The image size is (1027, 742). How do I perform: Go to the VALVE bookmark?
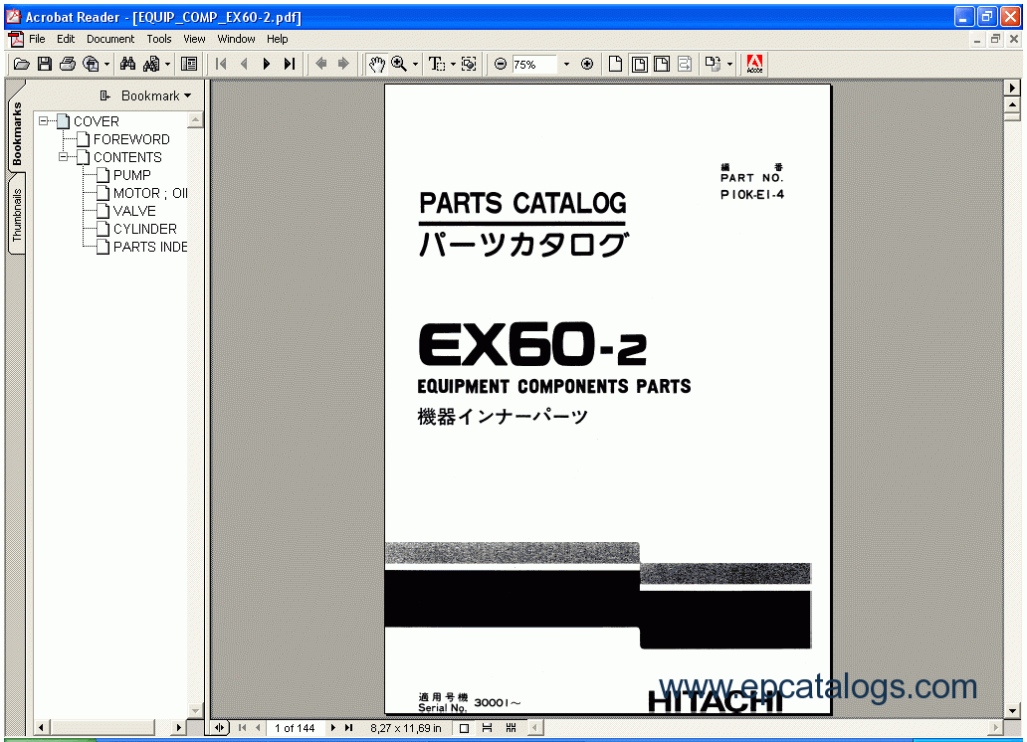pos(134,211)
